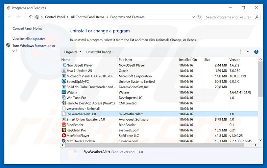Click the SysWeatherAlert details pane thumbnail
Screen dimensions: 267x168
[72, 155]
